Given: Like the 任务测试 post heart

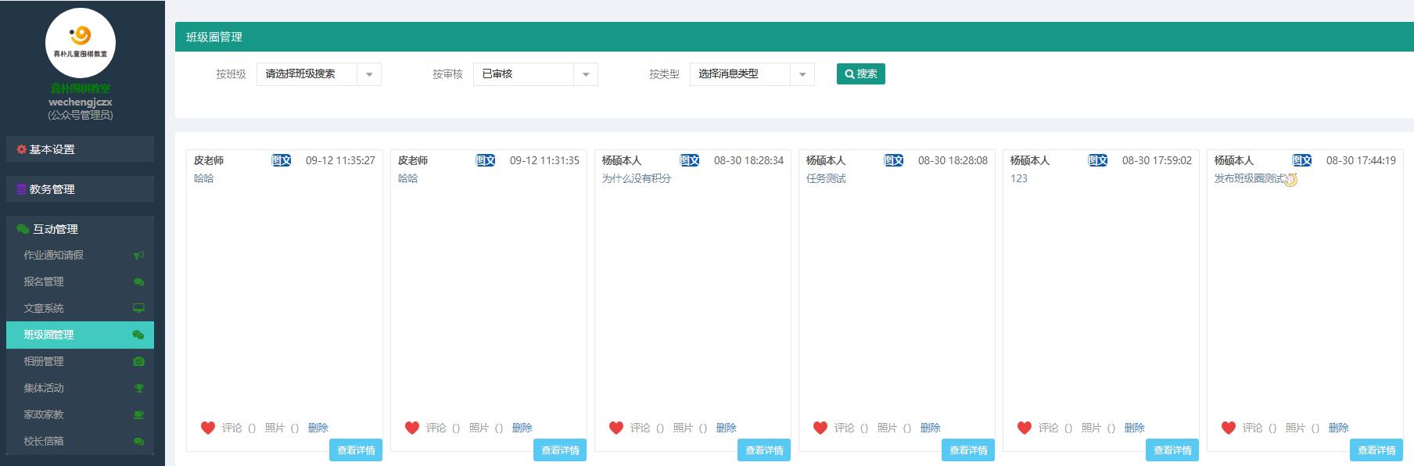Looking at the screenshot, I should (x=820, y=428).
